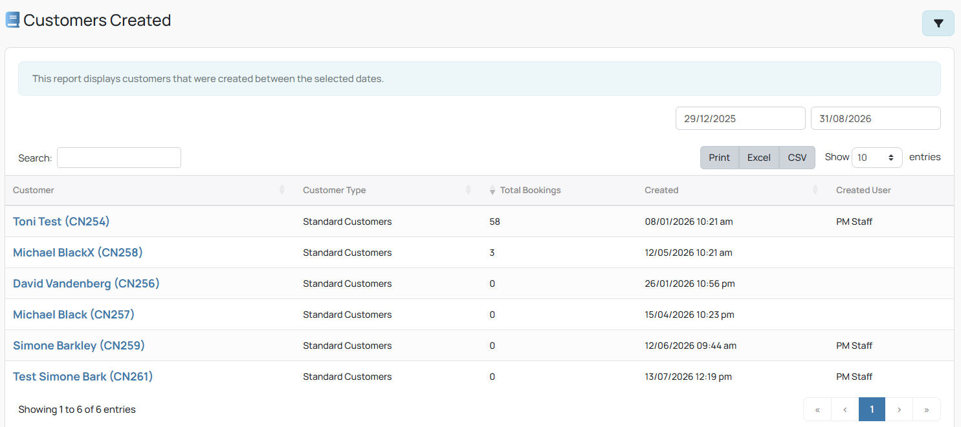Open the entries-per-page dropdown
The image size is (961, 427).
(877, 158)
